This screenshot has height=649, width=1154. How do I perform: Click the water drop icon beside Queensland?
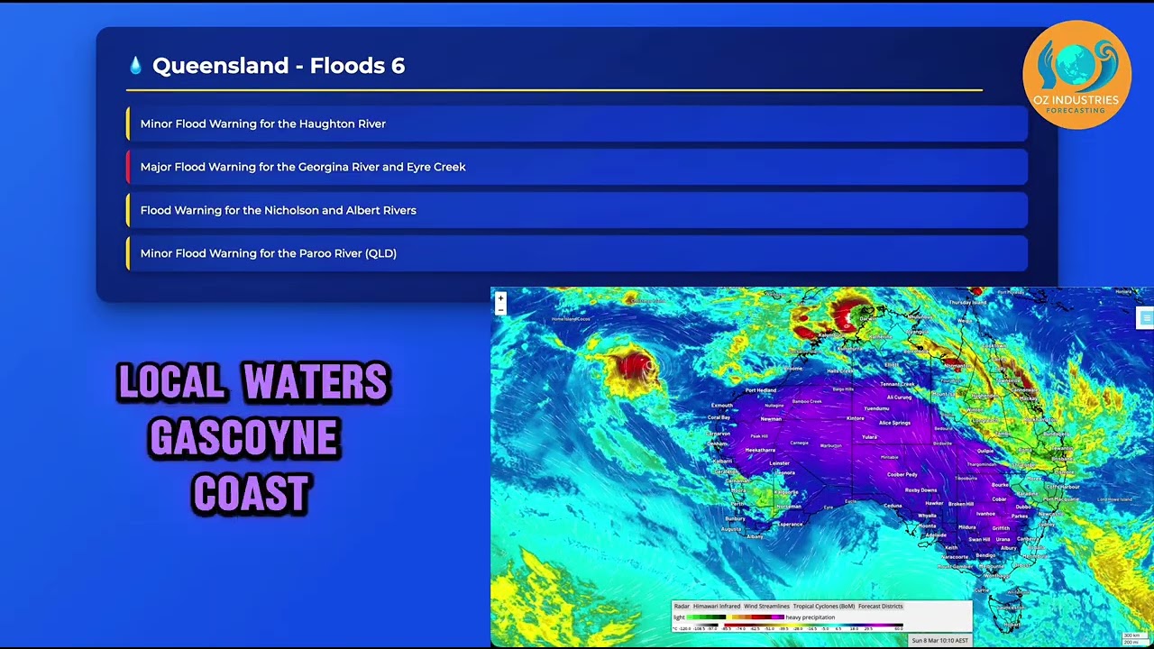135,66
